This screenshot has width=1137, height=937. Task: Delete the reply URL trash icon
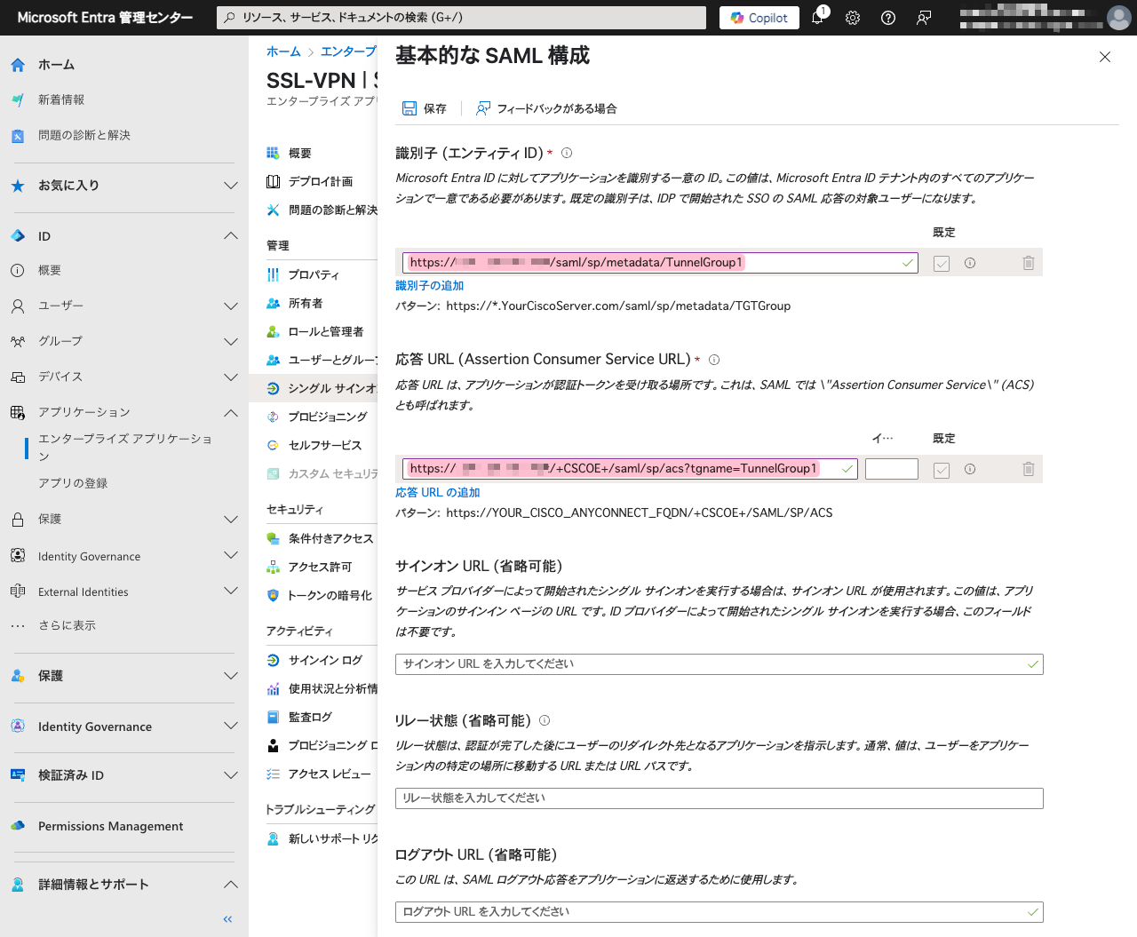(1029, 469)
